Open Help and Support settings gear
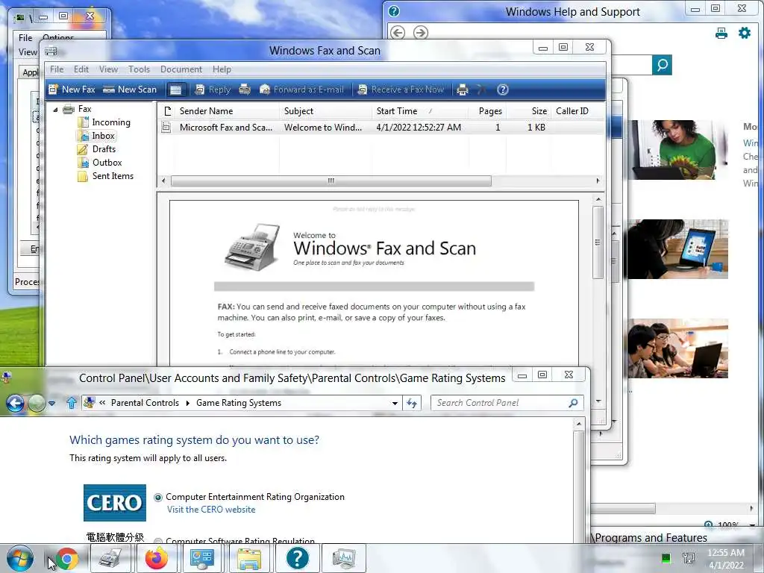764x573 pixels. (745, 33)
